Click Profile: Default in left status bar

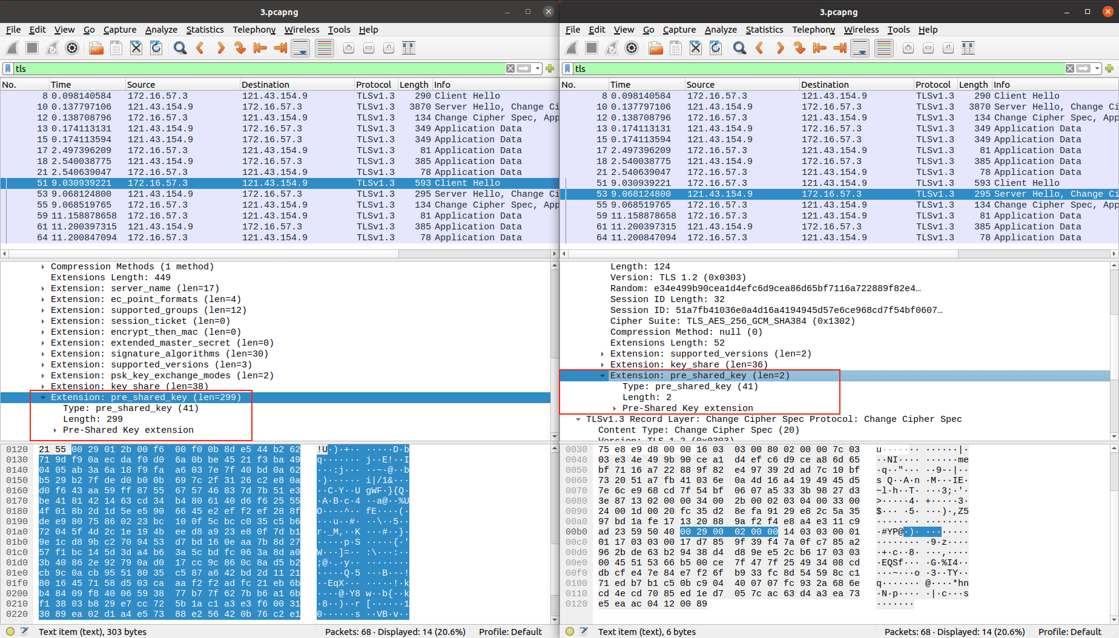(510, 631)
